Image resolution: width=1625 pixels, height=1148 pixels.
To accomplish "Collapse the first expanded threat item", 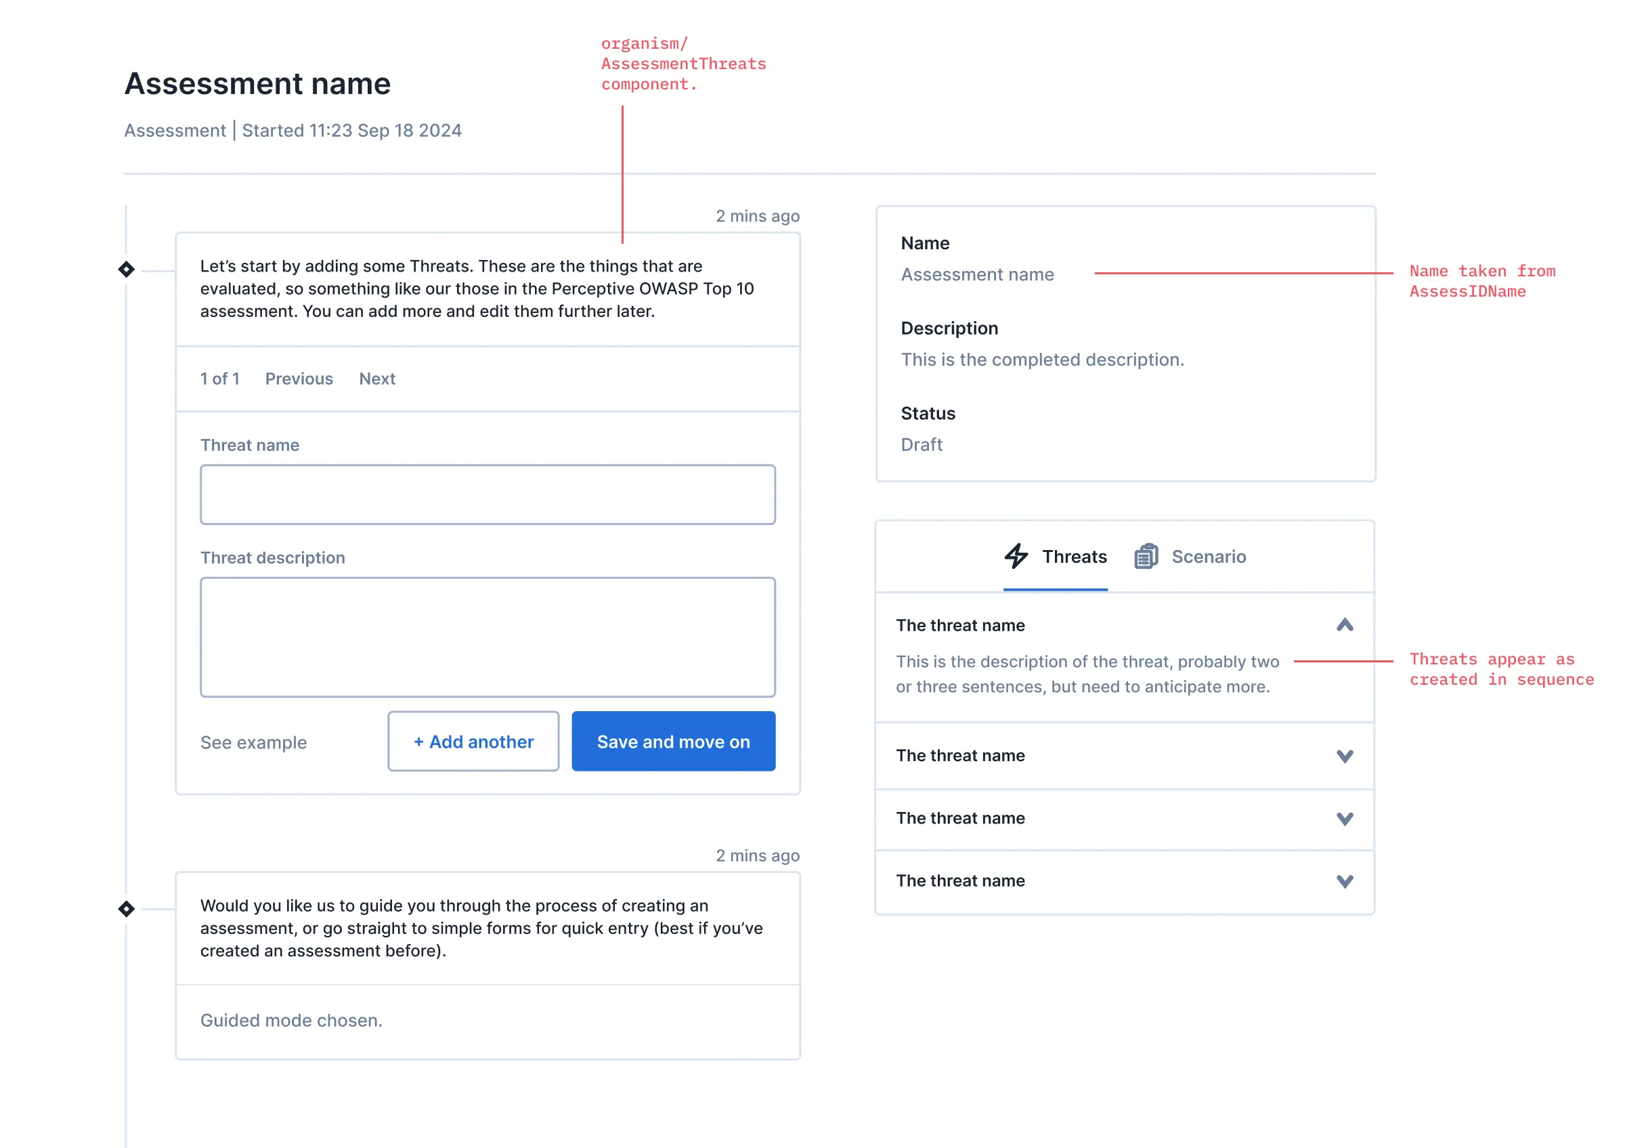I will (1344, 625).
